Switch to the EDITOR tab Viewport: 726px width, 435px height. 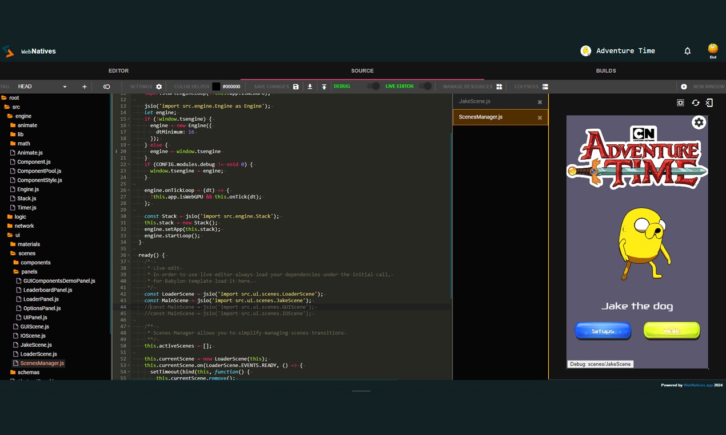pos(118,71)
